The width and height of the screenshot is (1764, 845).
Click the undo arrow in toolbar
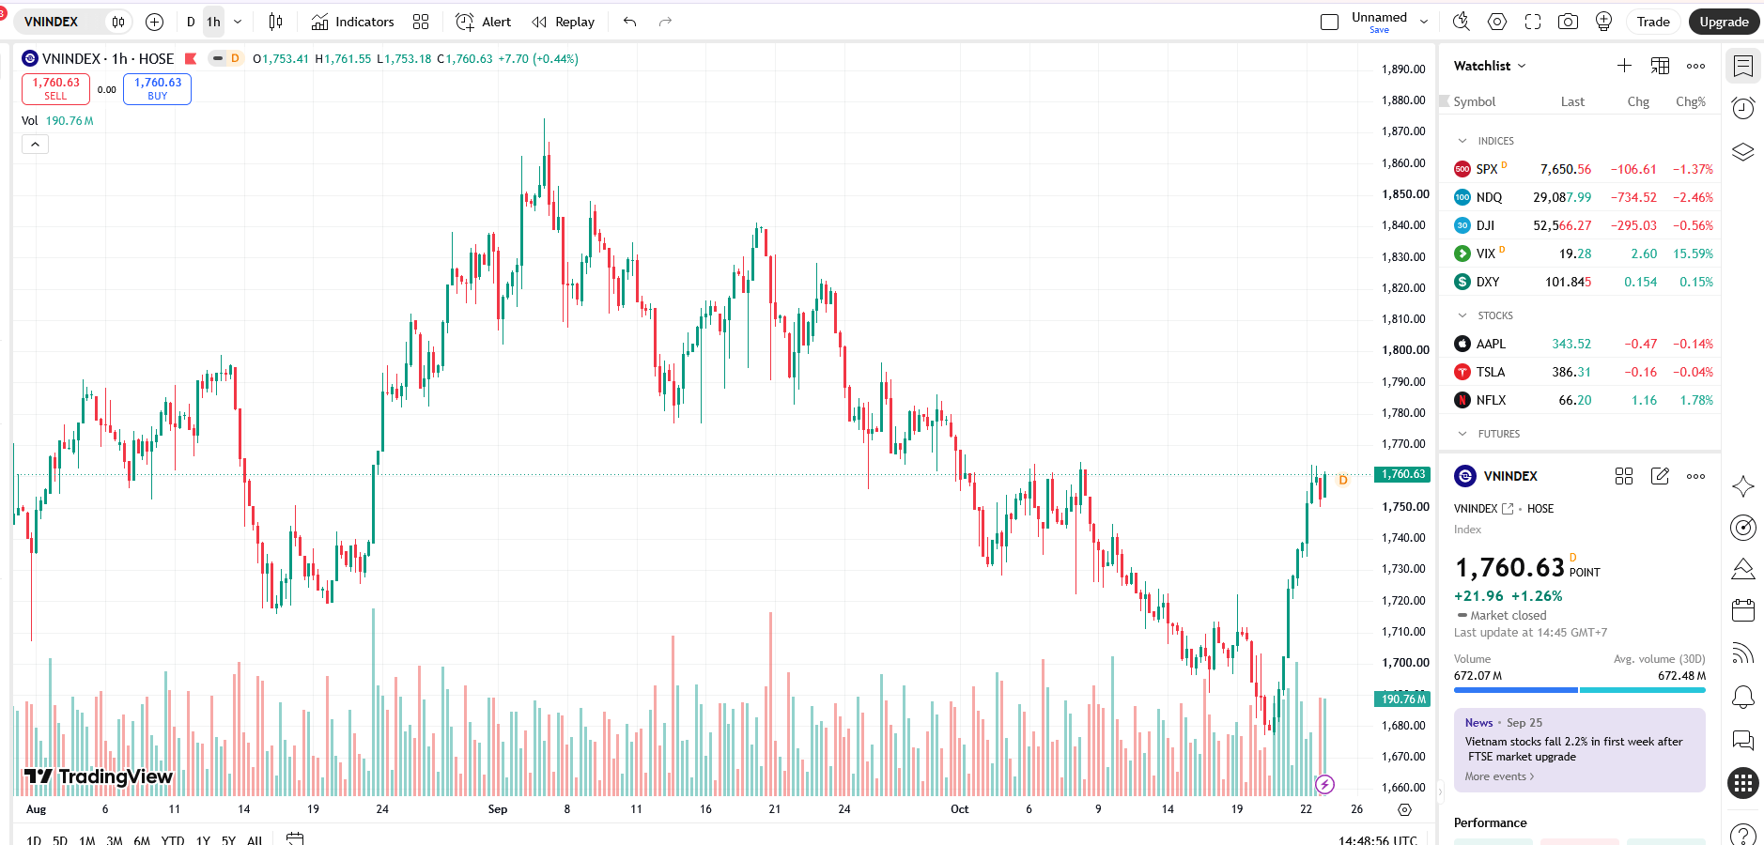click(x=630, y=22)
